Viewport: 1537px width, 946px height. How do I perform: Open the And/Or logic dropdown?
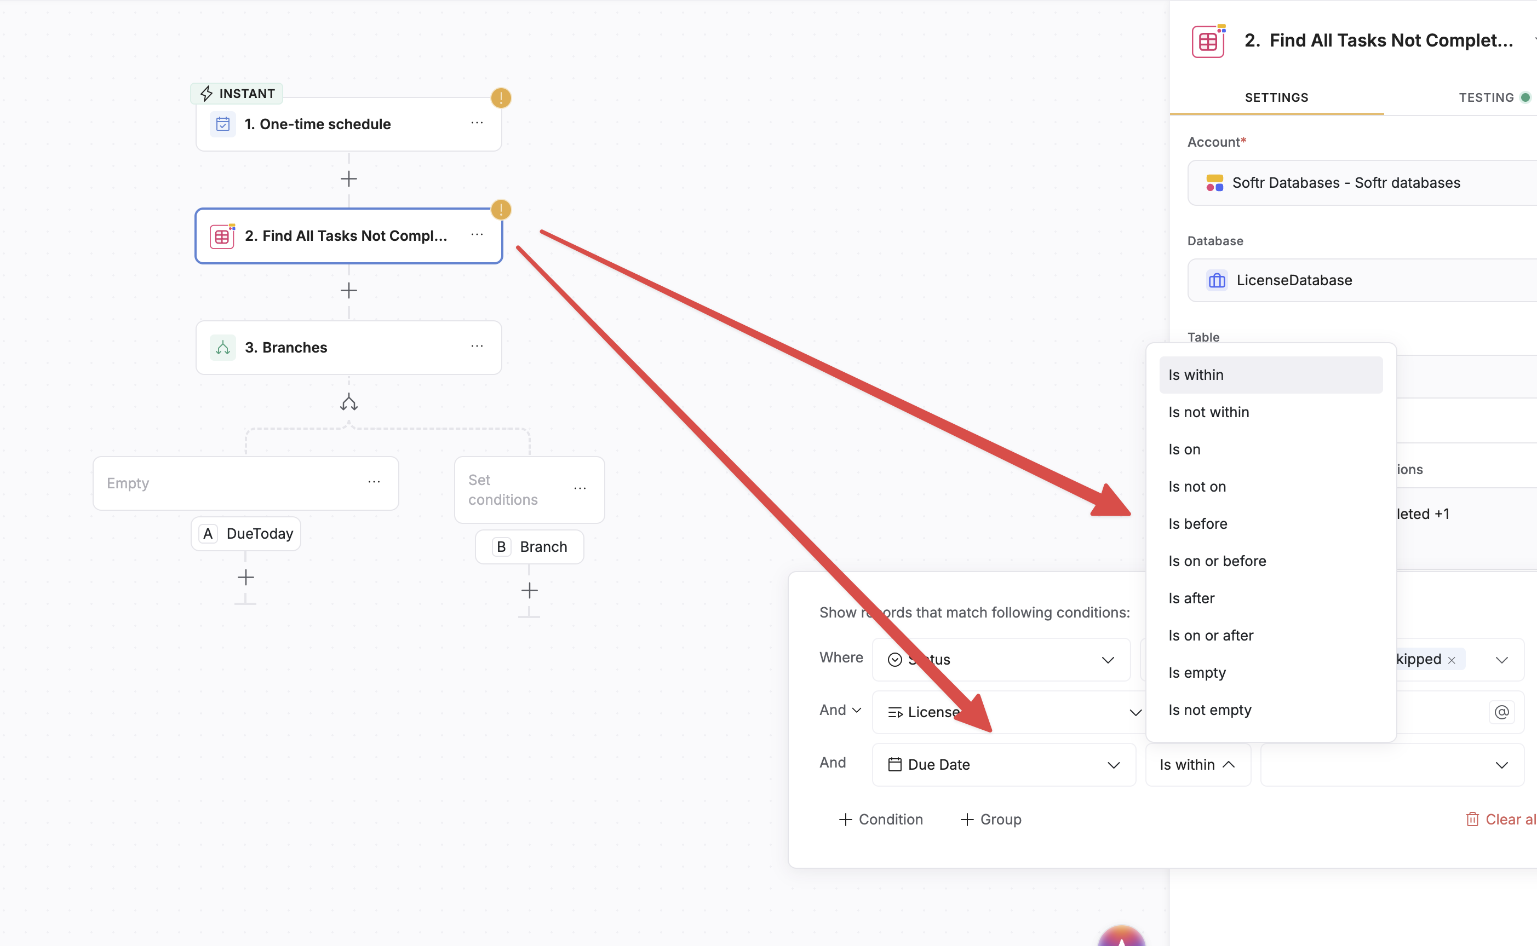click(840, 710)
